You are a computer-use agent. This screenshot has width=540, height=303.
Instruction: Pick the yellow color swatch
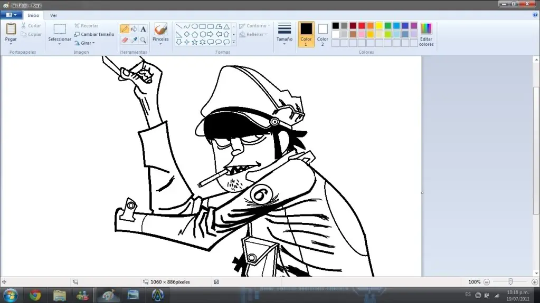[379, 26]
